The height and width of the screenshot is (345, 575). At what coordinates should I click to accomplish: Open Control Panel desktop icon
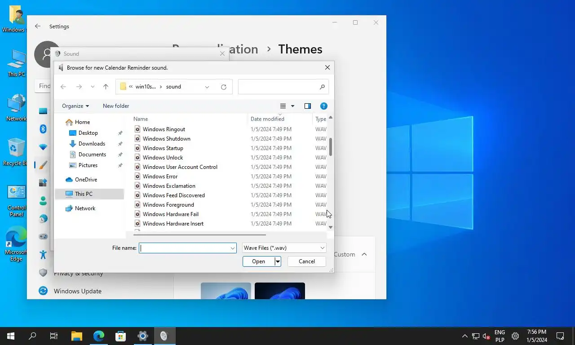pos(16,201)
